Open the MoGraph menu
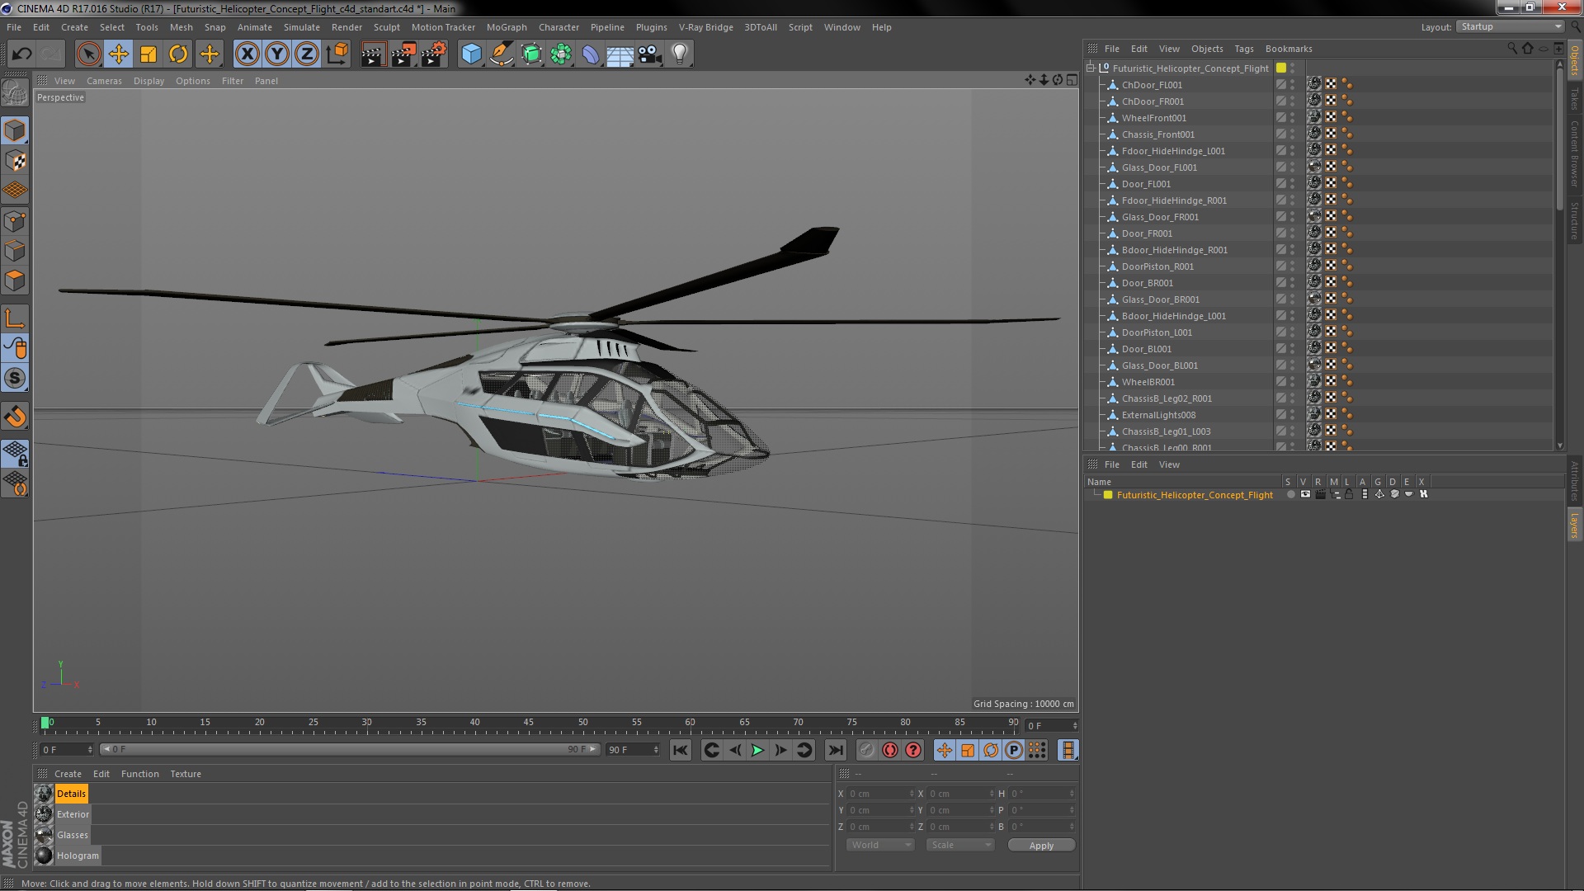Viewport: 1584px width, 891px height. click(x=506, y=27)
